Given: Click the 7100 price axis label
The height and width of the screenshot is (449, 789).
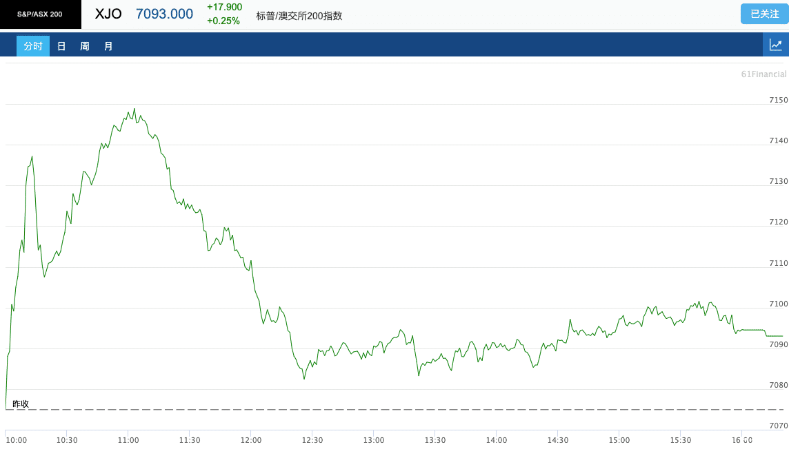Looking at the screenshot, I should (x=778, y=304).
